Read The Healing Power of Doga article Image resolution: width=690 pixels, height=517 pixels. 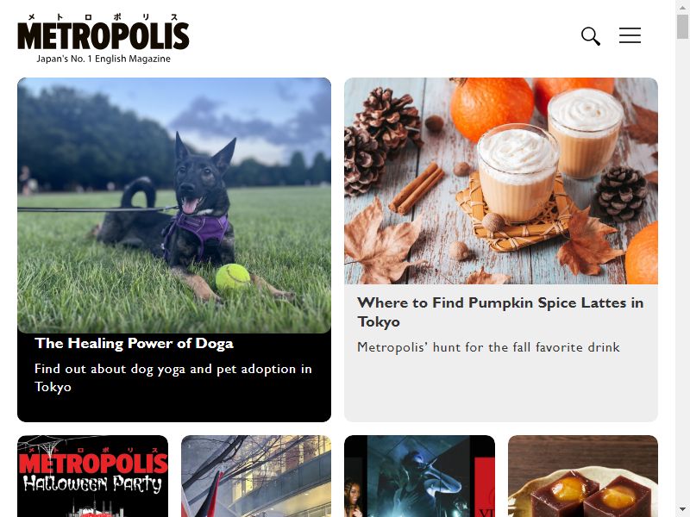click(134, 343)
